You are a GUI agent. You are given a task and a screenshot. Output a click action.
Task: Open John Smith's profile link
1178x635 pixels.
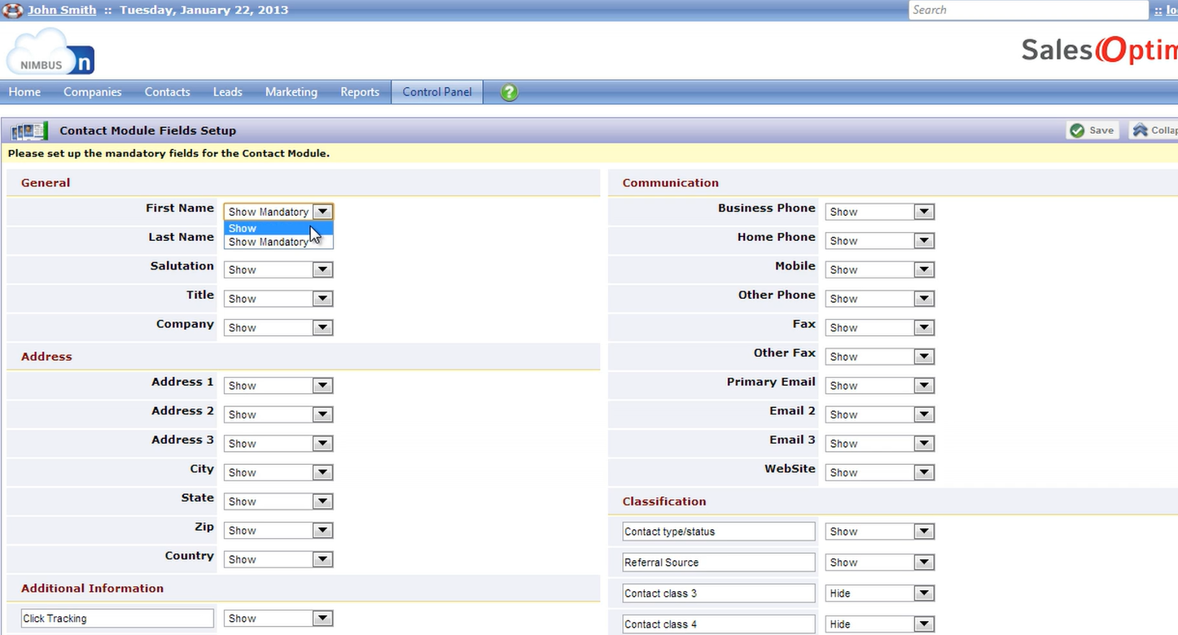pos(61,10)
